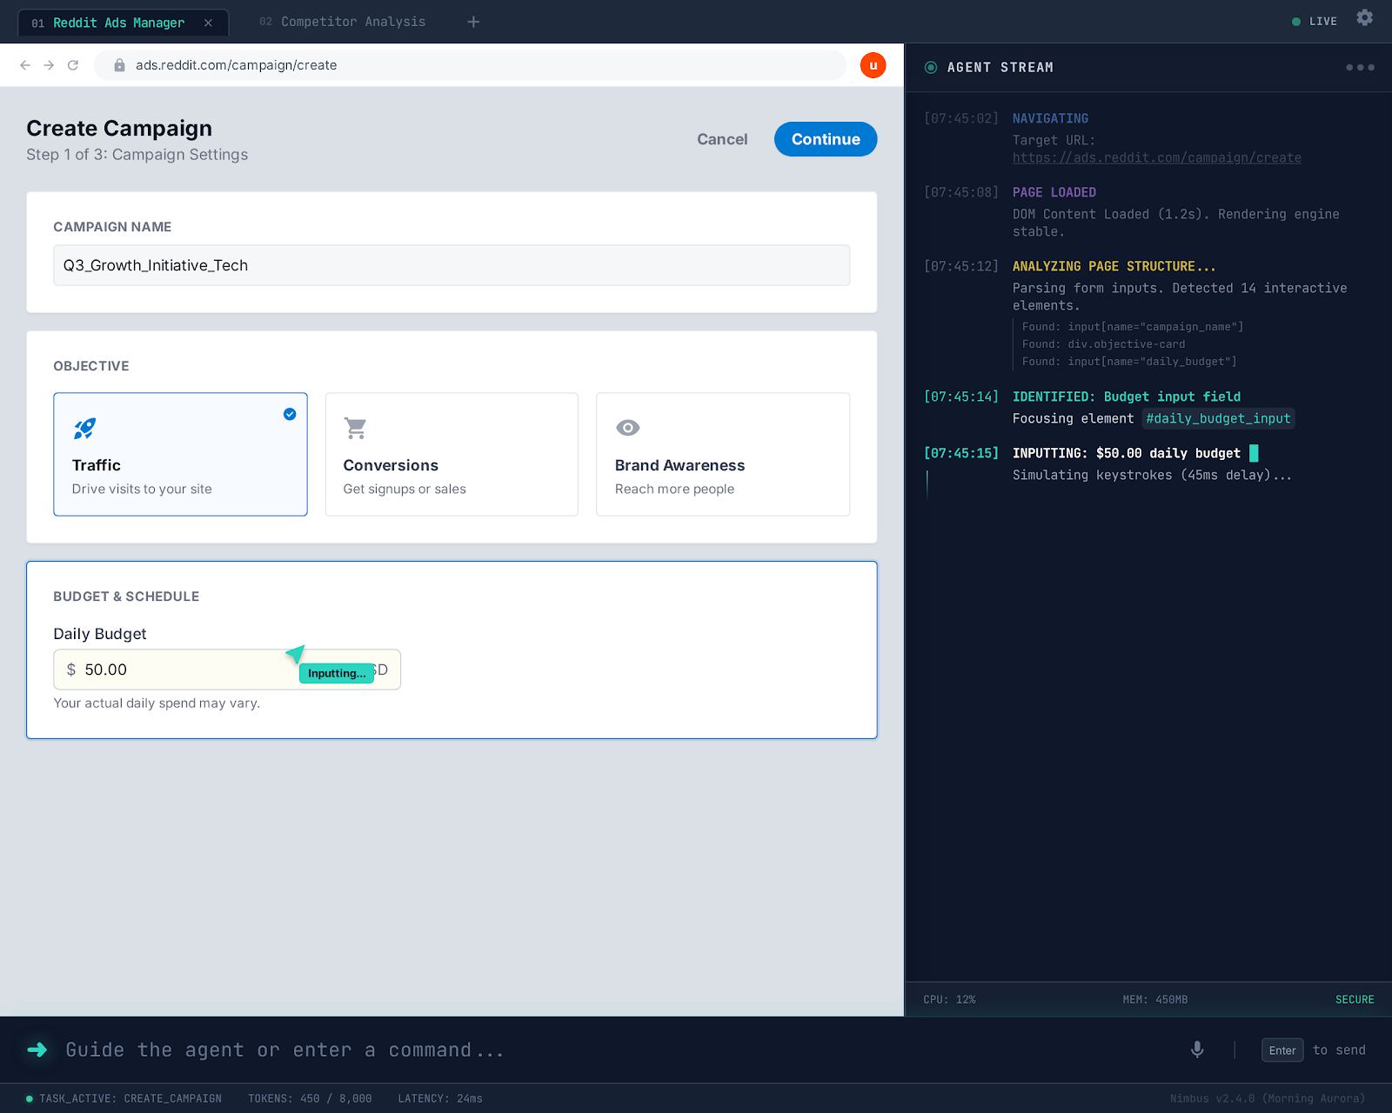Click the PAGE LOADED log entry
The height and width of the screenshot is (1113, 1392).
[x=1054, y=192]
